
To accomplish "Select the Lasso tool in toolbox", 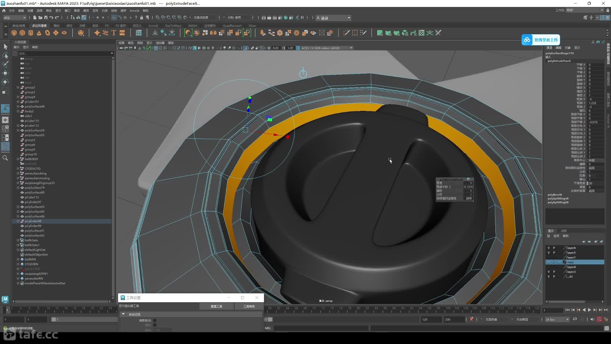I will tap(5, 55).
